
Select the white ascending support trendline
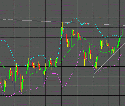[x=109, y=58]
